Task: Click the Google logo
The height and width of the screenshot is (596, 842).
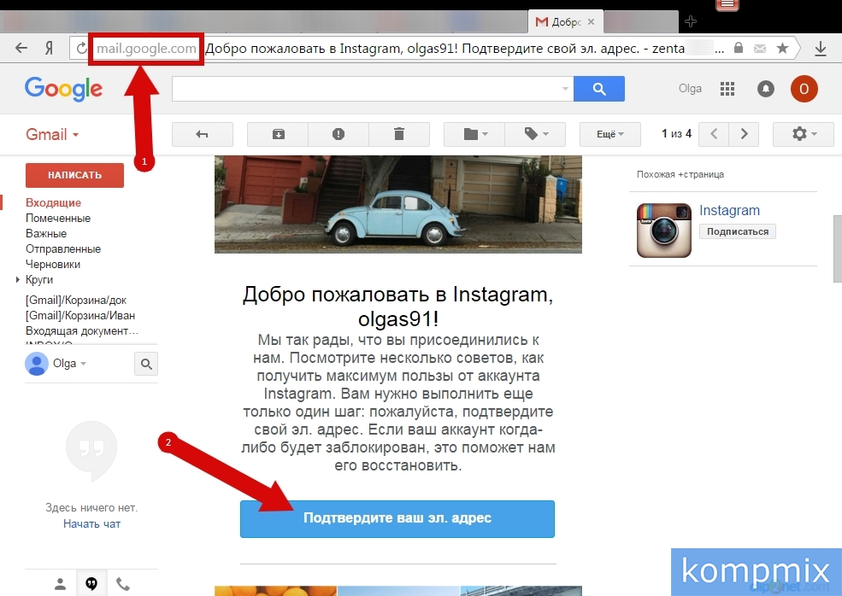Action: tap(63, 89)
